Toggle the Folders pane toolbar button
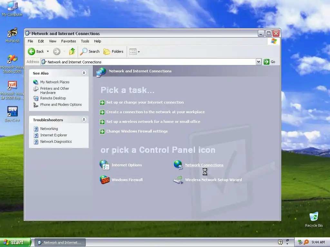330x247 pixels. (113, 51)
